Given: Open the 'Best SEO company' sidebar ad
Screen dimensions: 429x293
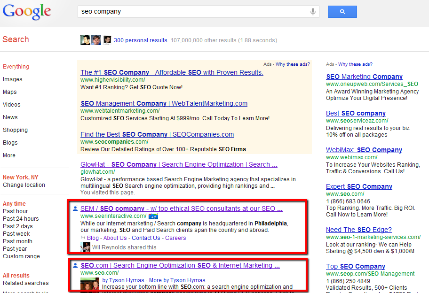Looking at the screenshot, I should point(356,113).
